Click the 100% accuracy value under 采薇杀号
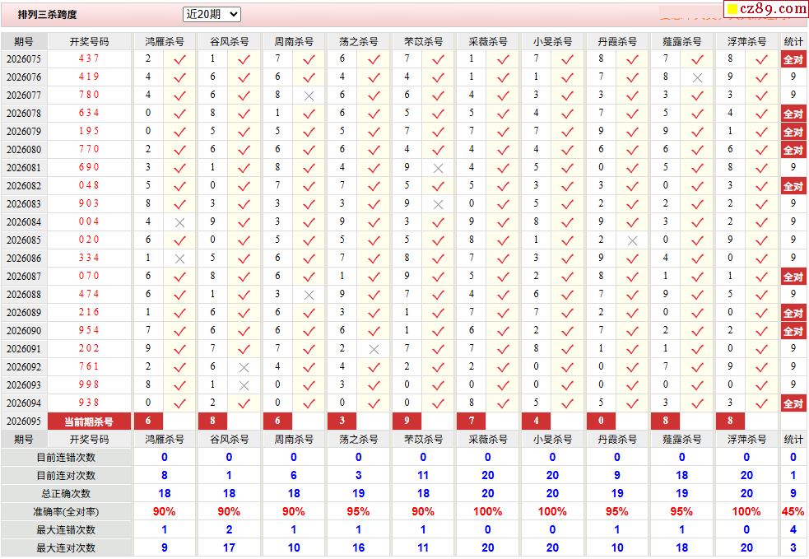The image size is (809, 559). click(x=487, y=511)
